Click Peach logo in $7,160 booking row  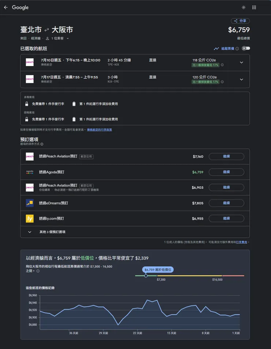coord(30,157)
